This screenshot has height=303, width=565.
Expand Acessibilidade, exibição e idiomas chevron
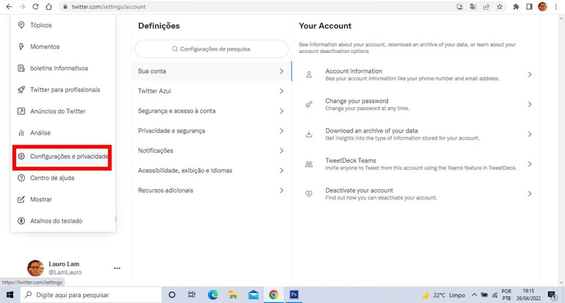282,171
